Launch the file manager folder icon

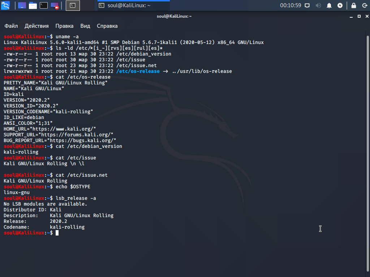[33, 5]
